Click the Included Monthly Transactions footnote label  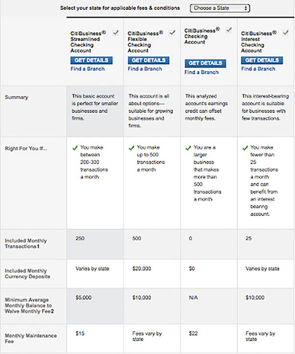pyautogui.click(x=26, y=244)
